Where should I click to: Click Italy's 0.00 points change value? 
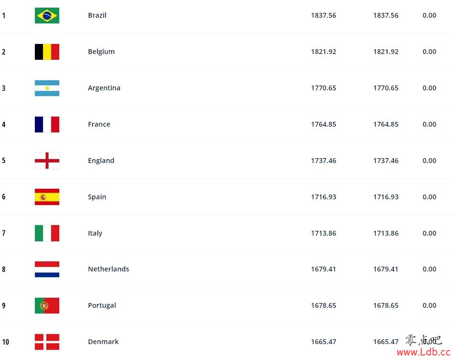click(x=429, y=233)
